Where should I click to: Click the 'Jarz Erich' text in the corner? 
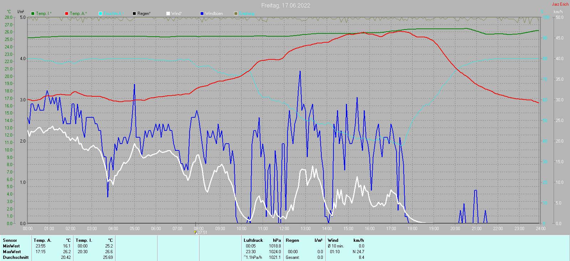pyautogui.click(x=560, y=4)
